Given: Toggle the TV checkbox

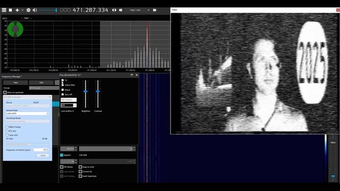Looking at the screenshot, I should (63, 80).
